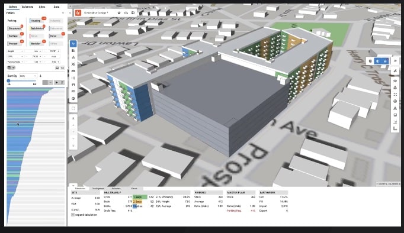The height and width of the screenshot is (233, 404).
Task: Click the Parking Req. label in Master Plan
Action: pos(234,211)
